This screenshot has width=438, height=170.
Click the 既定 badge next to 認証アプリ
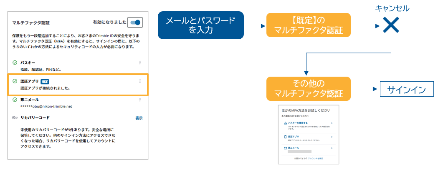coord(45,81)
